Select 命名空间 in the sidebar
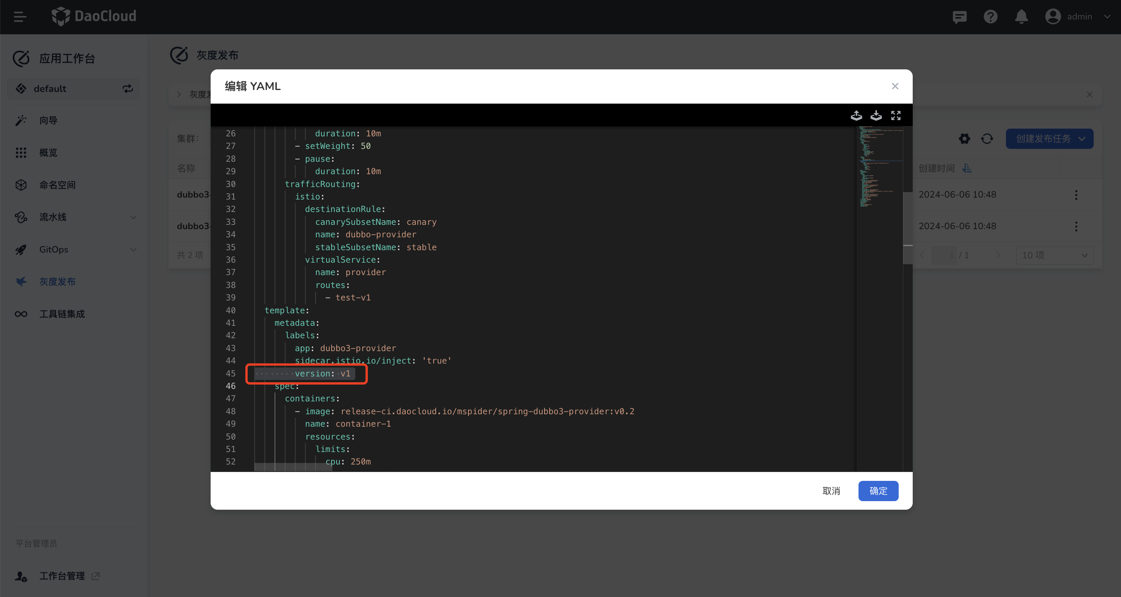Image resolution: width=1121 pixels, height=597 pixels. [57, 185]
